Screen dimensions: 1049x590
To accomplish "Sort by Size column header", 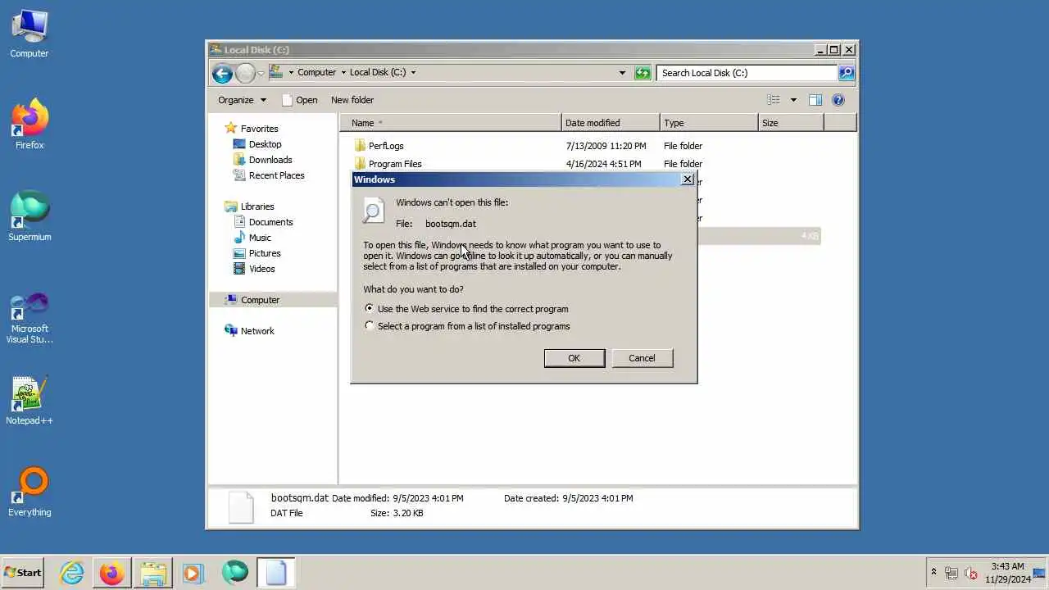I will tap(791, 123).
